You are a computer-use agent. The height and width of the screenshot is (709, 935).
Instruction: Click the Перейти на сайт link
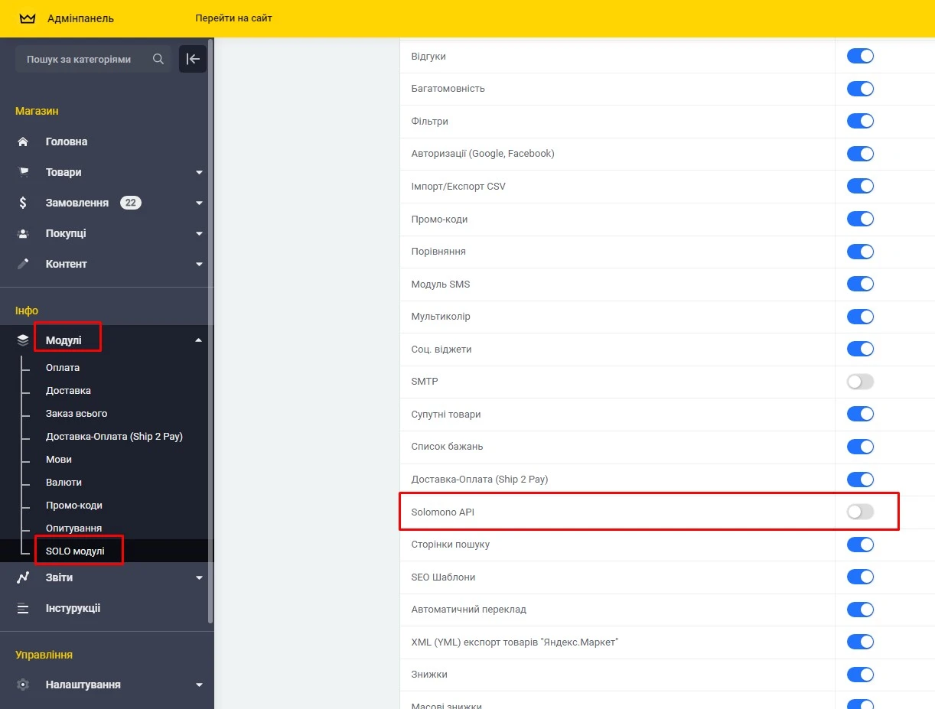[233, 18]
